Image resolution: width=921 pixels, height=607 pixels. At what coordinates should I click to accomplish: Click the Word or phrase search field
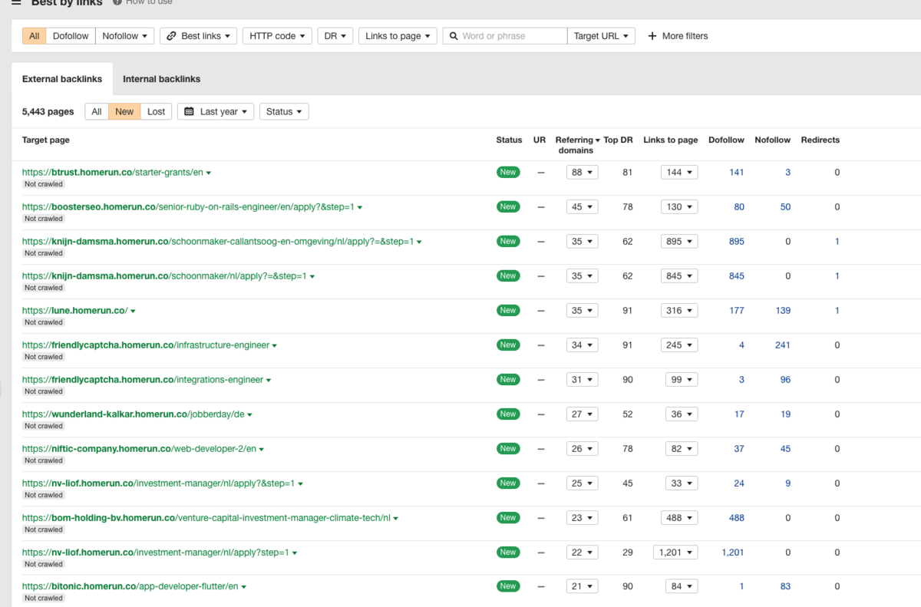[512, 36]
